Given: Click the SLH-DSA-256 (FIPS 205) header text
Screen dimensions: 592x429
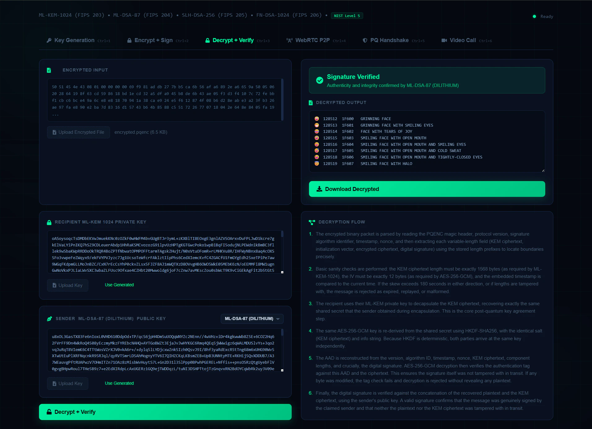Looking at the screenshot, I should pos(215,15).
